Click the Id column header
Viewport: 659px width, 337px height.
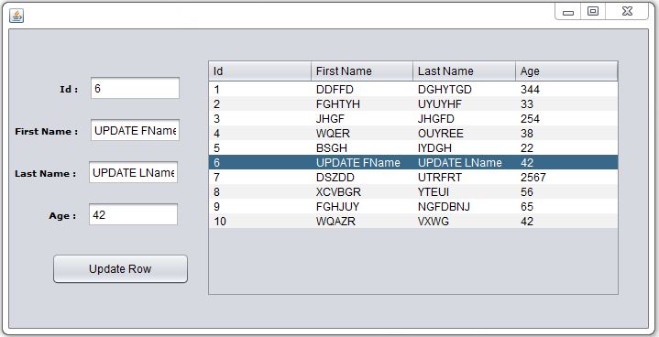259,71
